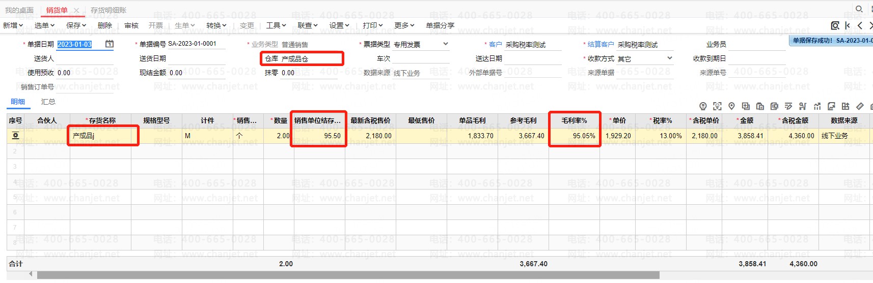The image size is (873, 283).
Task: Switch to the 我的桌面 tab
Action: [x=19, y=10]
